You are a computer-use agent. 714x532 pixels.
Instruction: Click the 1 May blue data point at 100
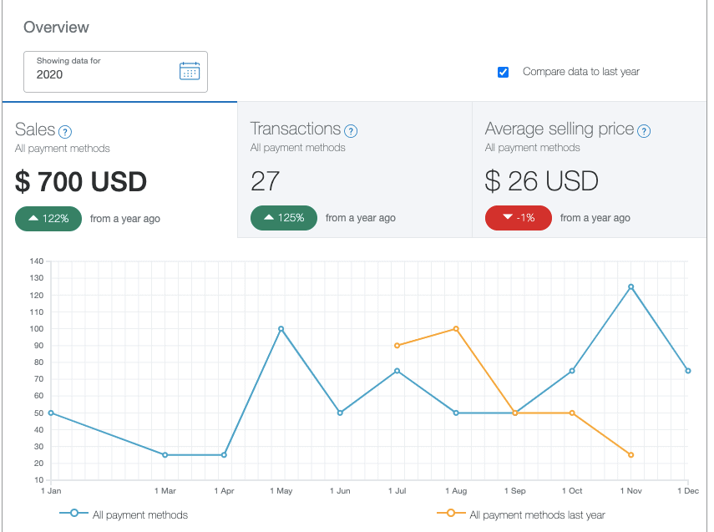click(x=281, y=329)
